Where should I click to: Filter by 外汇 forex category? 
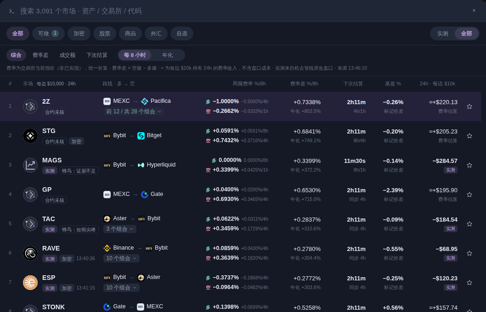[156, 33]
